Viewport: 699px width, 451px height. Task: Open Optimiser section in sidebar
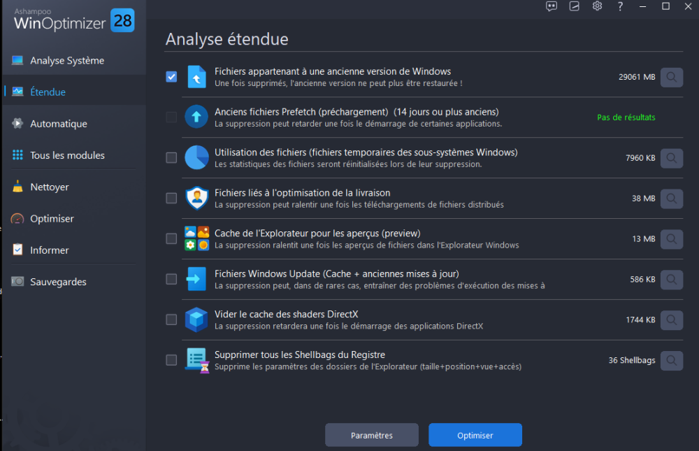[74, 219]
